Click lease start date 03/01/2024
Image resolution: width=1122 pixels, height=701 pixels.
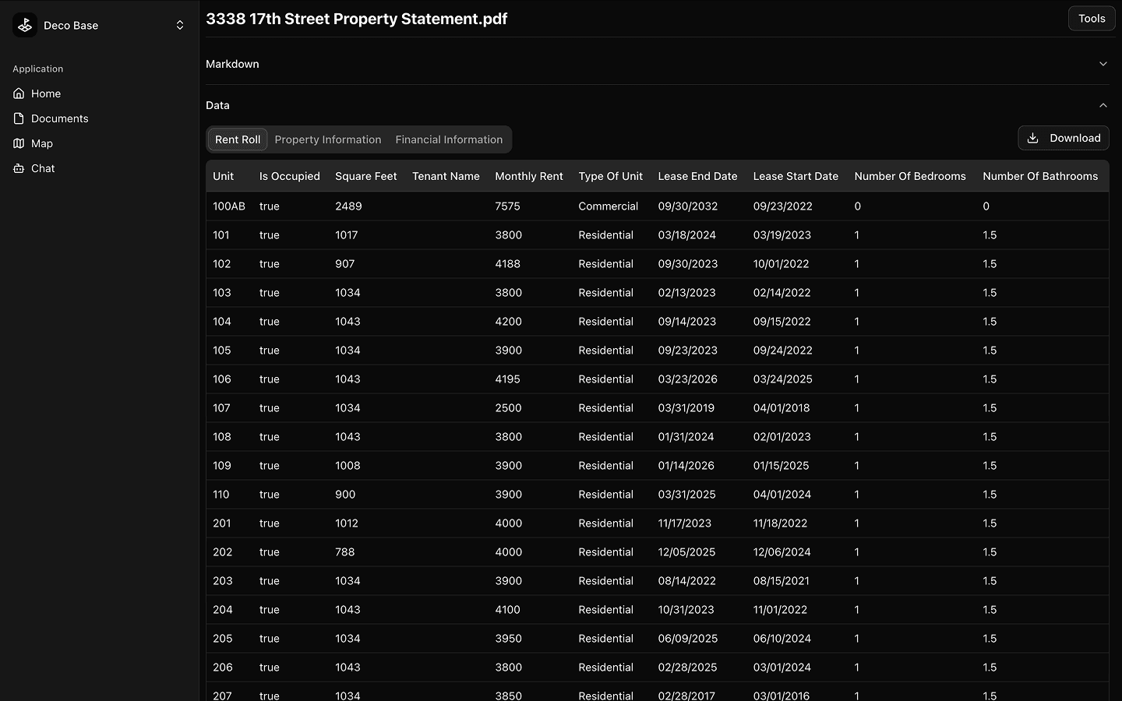[x=782, y=668]
